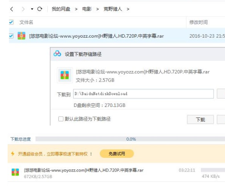Uncheck the H野猎人 rar file checkbox

tap(11, 36)
